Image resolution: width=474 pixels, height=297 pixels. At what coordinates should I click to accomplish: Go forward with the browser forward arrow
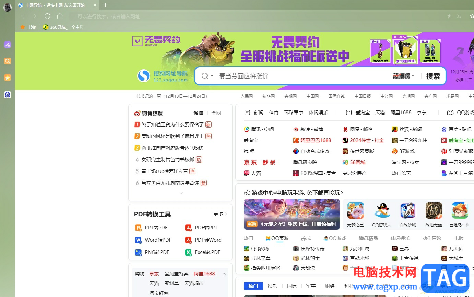pyautogui.click(x=35, y=16)
